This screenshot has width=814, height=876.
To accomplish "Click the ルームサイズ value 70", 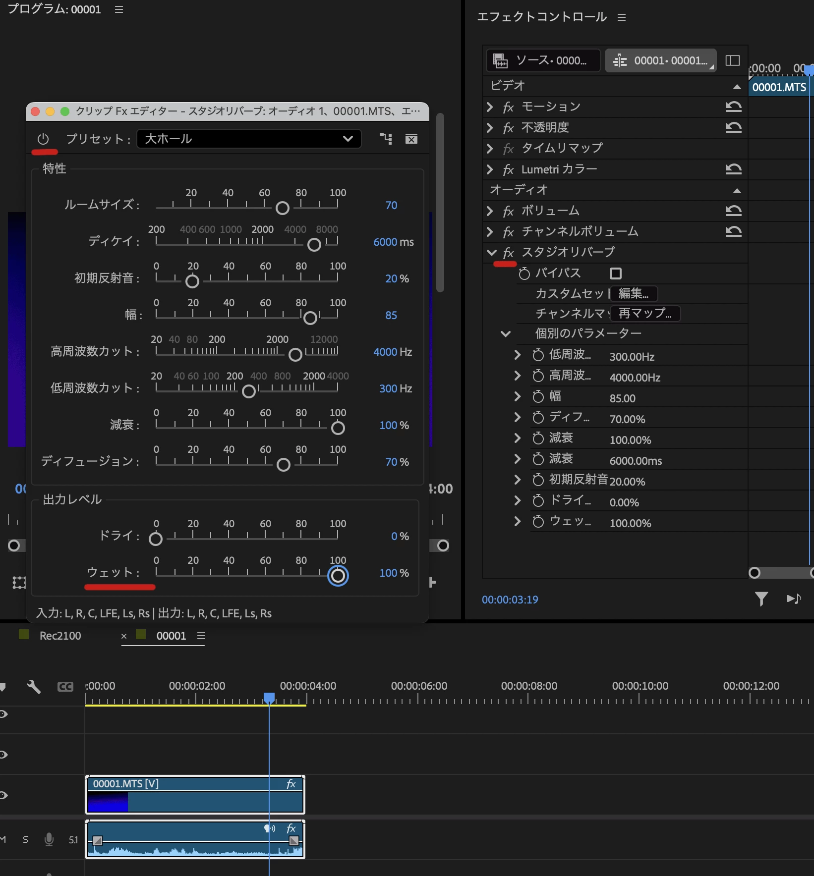I will point(391,205).
